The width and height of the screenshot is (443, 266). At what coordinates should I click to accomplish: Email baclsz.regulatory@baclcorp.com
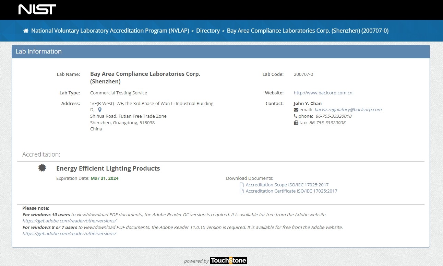348,110
